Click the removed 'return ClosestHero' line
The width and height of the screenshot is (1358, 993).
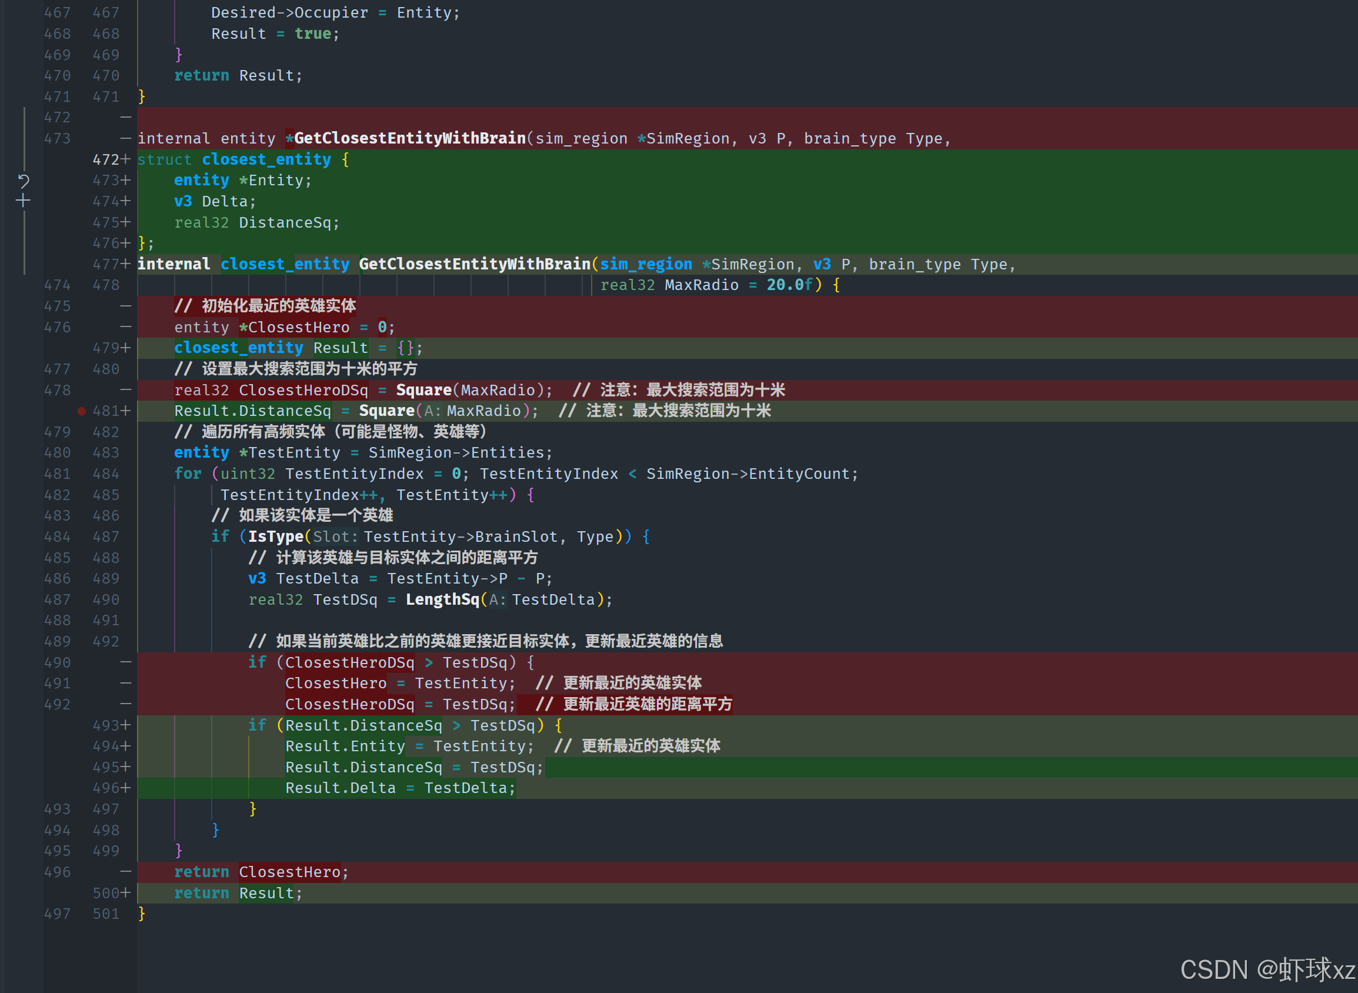click(x=261, y=872)
